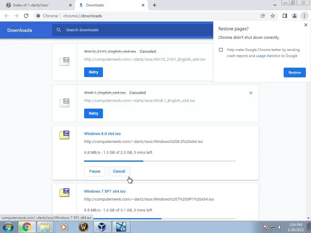Open the Chrome three-dot menu
Screen dimensions: 311x233
coord(304,16)
